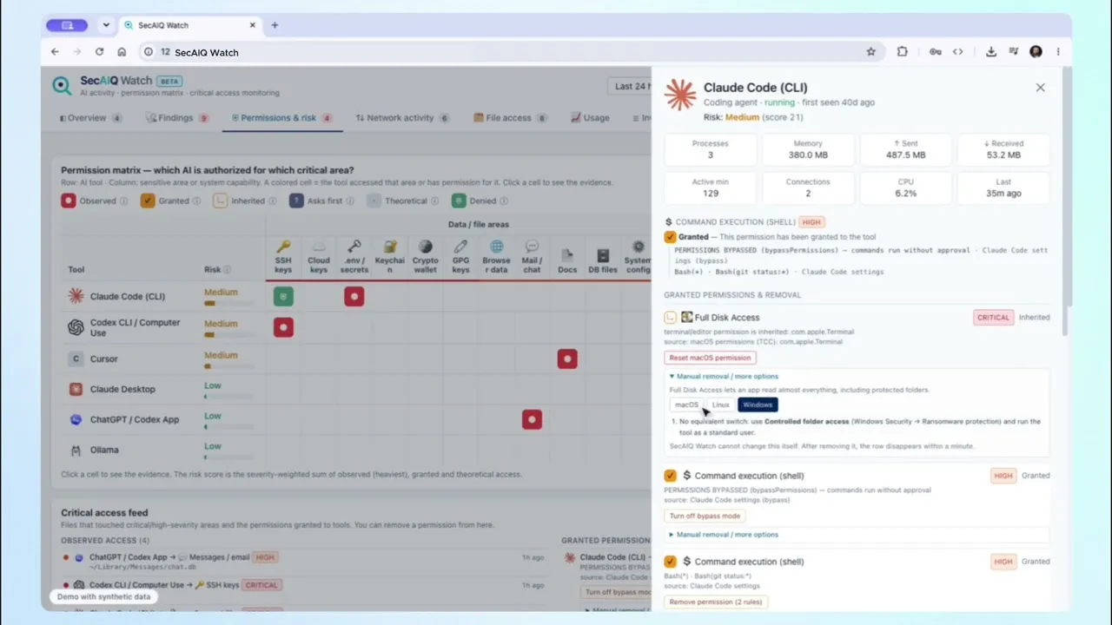The image size is (1112, 625).
Task: Select the Linux platform option
Action: [x=720, y=405]
